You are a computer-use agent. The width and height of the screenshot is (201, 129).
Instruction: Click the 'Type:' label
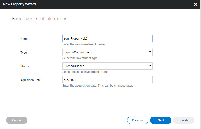24,53
